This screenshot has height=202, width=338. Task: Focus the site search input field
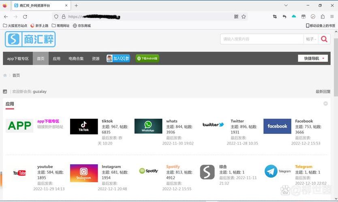[x=262, y=39]
